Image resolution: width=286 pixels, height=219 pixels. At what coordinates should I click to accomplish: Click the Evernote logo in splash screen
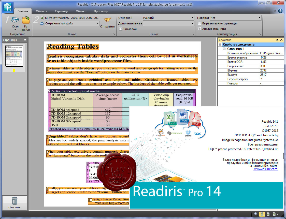click(175, 133)
